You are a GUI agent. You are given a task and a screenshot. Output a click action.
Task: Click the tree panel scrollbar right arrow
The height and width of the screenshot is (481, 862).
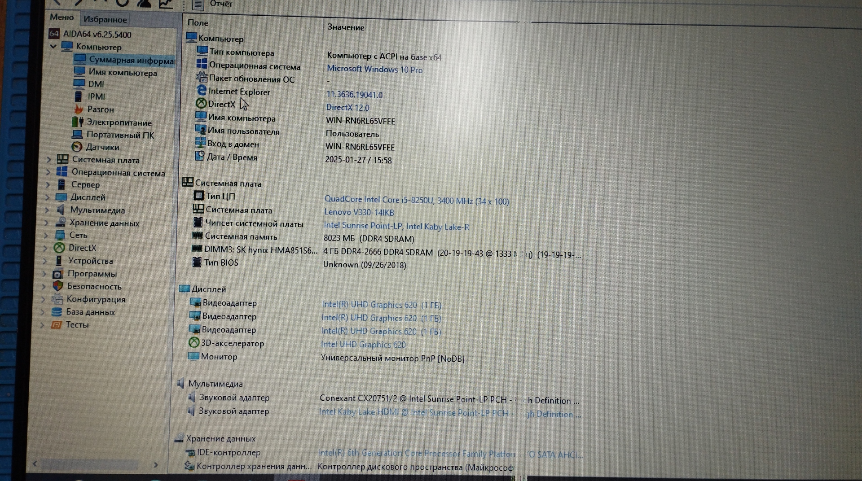[x=156, y=465]
